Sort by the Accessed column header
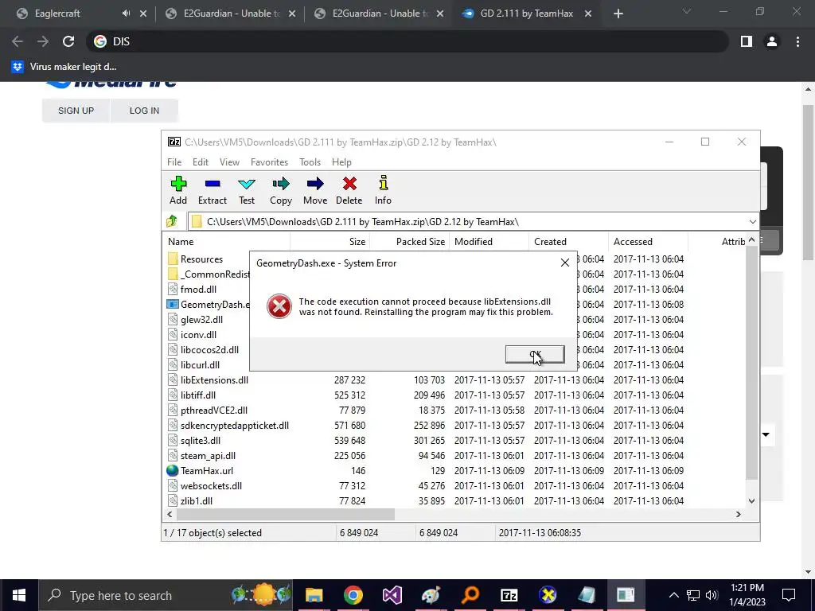The width and height of the screenshot is (815, 611). point(648,242)
